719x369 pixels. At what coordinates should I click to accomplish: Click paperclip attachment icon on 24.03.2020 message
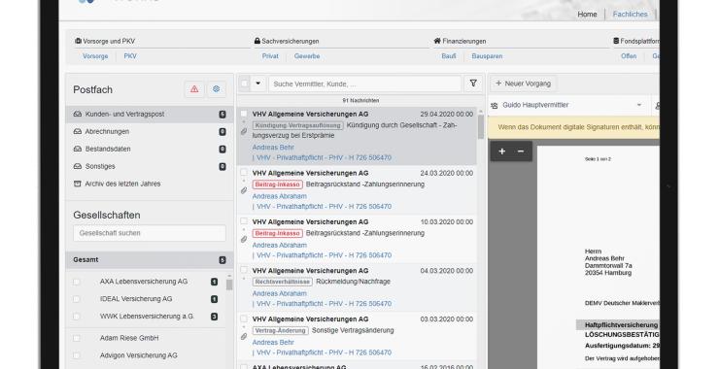coord(244,190)
